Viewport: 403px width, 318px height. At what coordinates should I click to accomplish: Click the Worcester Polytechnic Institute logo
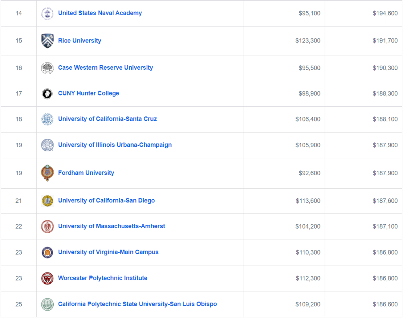(47, 278)
